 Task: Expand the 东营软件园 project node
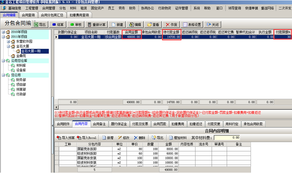click(8, 41)
